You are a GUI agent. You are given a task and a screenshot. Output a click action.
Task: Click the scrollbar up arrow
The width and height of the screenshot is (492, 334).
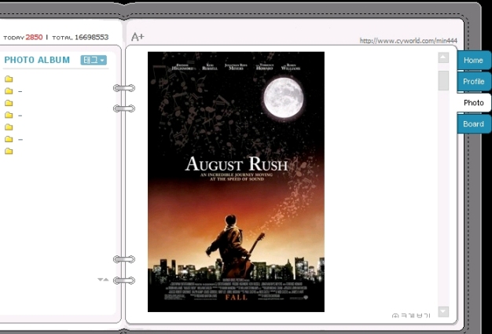tap(443, 57)
